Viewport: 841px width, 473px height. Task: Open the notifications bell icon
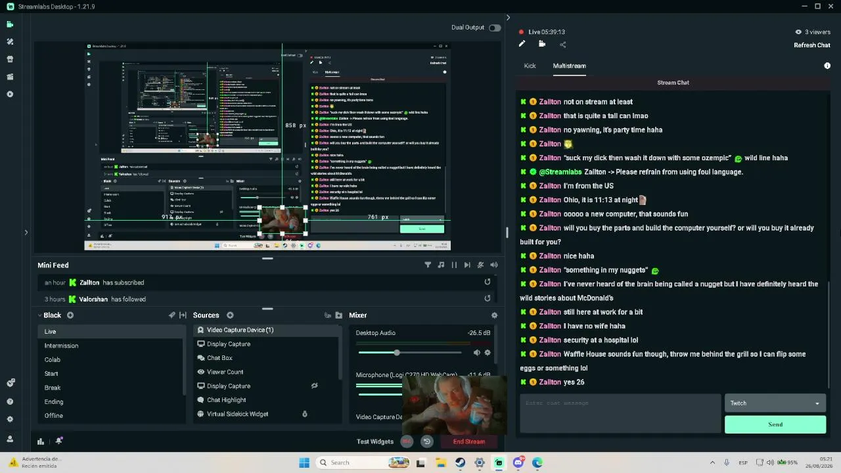coord(59,441)
